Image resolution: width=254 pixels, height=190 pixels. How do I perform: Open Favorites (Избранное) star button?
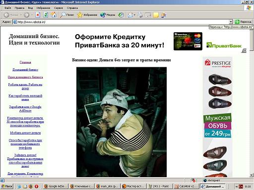point(87,15)
